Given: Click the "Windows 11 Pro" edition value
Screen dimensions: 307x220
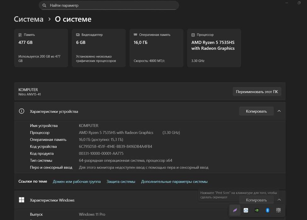Looking at the screenshot, I should click(x=92, y=214).
